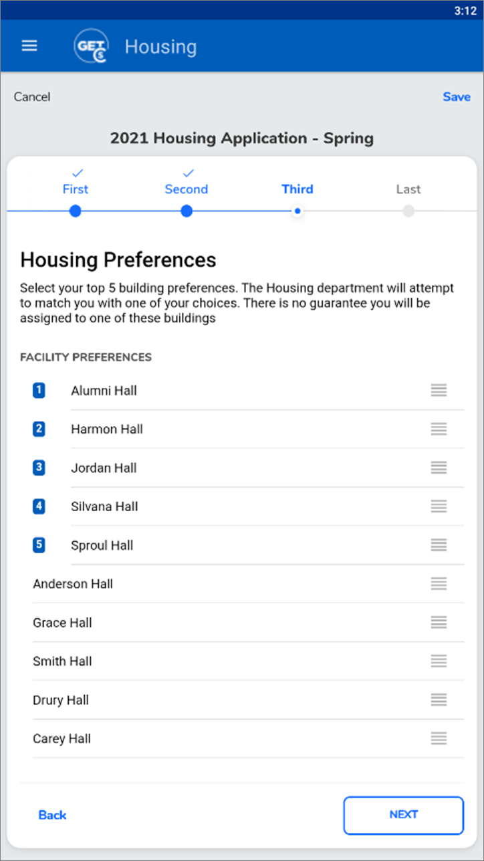484x861 pixels.
Task: Click the drag handle for Anderson Hall
Action: click(x=439, y=584)
